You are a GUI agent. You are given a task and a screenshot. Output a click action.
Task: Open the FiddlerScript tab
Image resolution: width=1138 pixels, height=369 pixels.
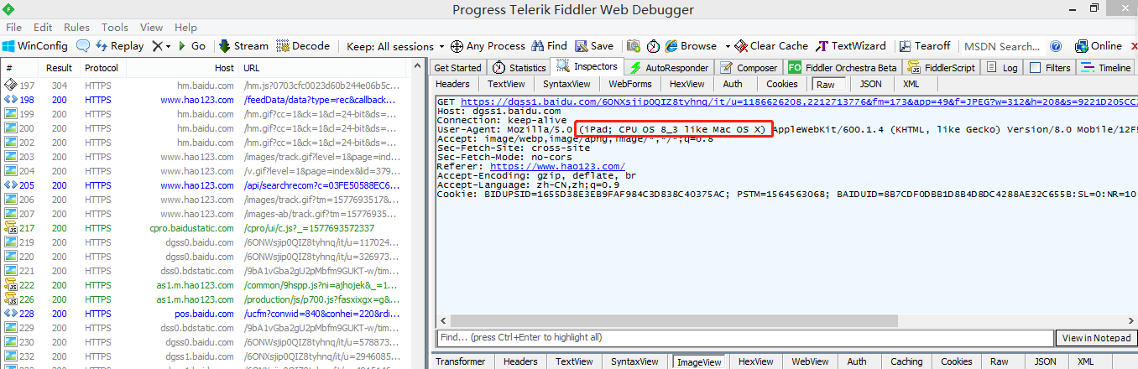point(942,68)
